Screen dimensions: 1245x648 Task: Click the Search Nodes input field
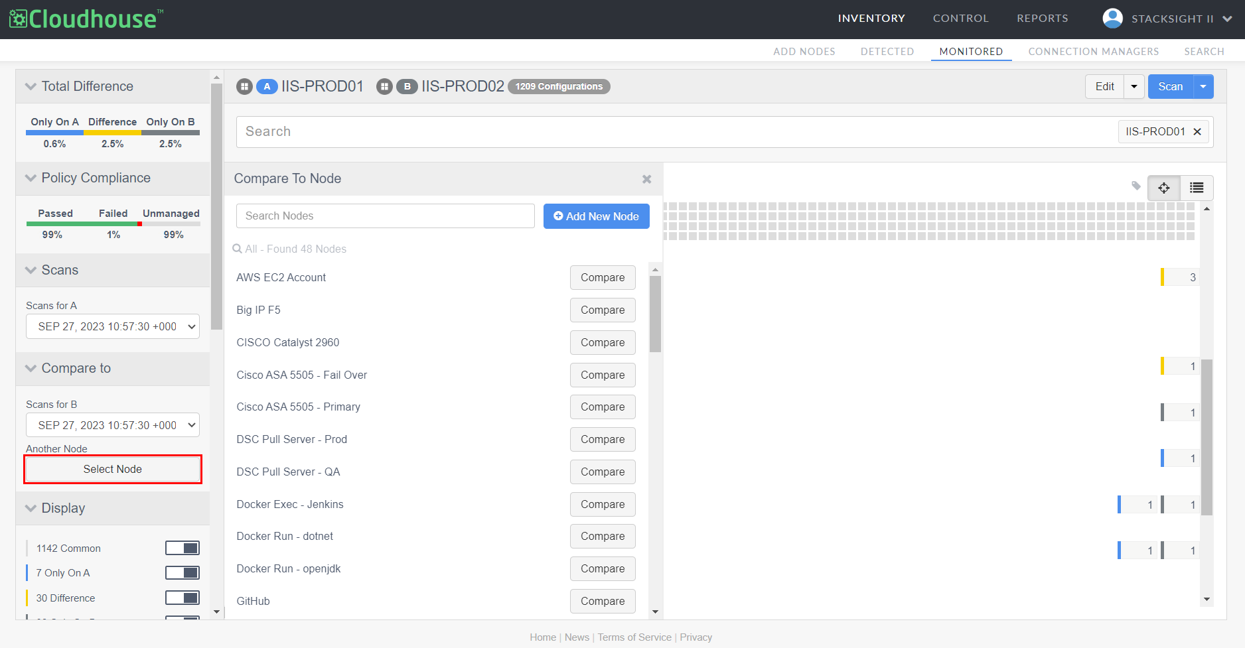click(386, 216)
